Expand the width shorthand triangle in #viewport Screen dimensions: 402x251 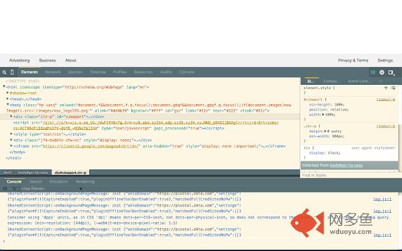(x=323, y=114)
